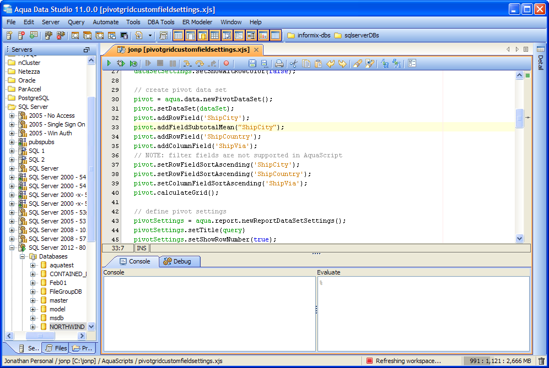Image resolution: width=549 pixels, height=368 pixels.
Task: Click the Save script floppy icon
Action: coord(252,64)
